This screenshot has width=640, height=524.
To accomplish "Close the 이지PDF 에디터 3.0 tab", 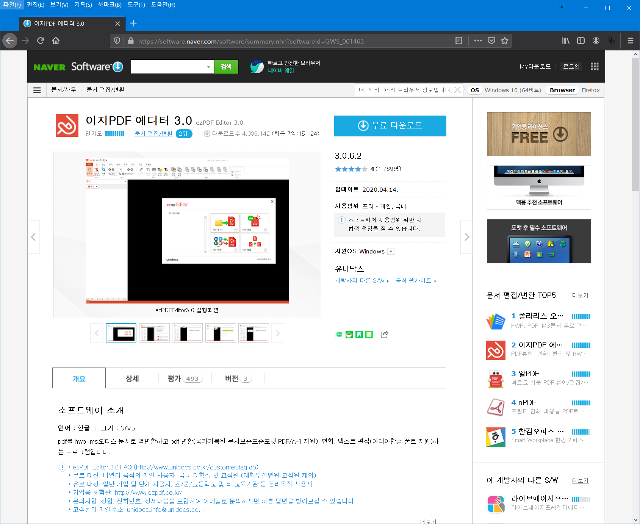I will click(x=117, y=23).
